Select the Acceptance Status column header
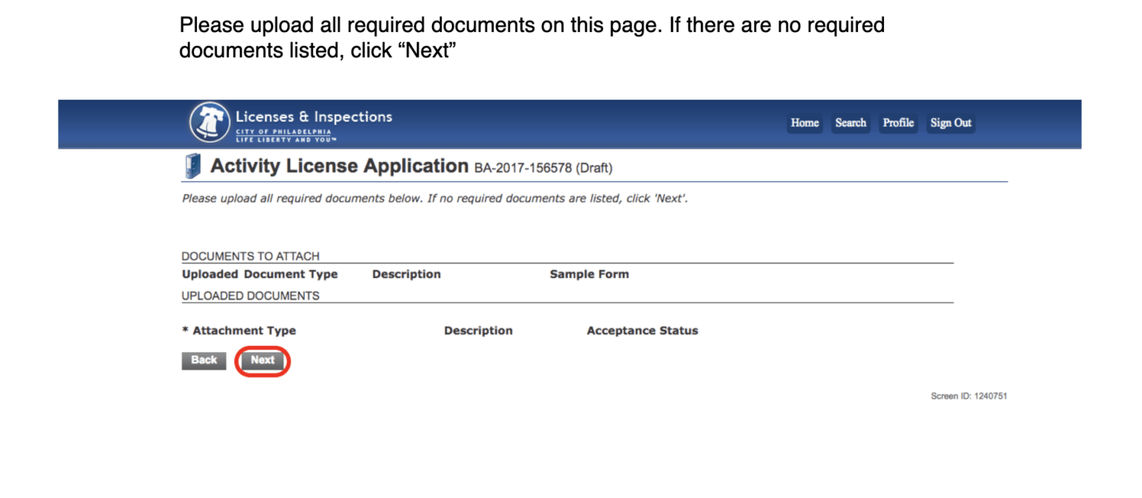This screenshot has width=1142, height=498. [642, 330]
